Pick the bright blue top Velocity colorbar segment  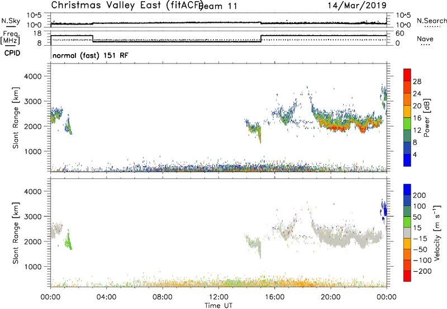tap(407, 190)
